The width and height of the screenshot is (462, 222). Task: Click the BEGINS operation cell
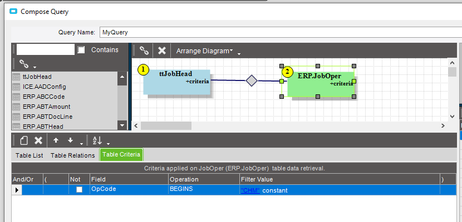coord(204,189)
